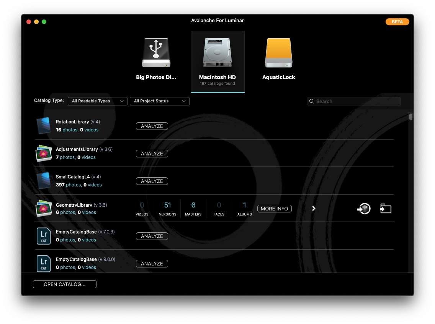The height and width of the screenshot is (324, 435).
Task: Select the GeometryLibrary catalog name
Action: click(74, 205)
